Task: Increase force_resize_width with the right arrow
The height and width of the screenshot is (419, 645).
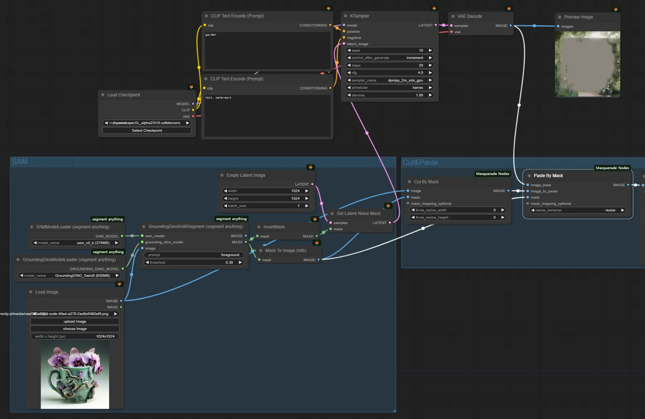Action: pos(503,210)
